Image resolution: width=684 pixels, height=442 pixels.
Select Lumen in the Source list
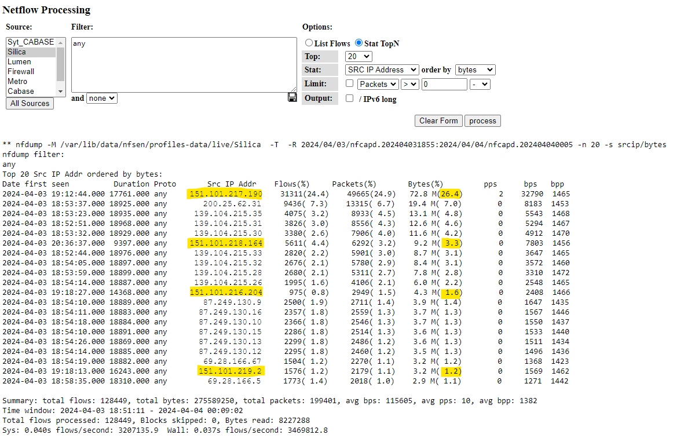(20, 62)
